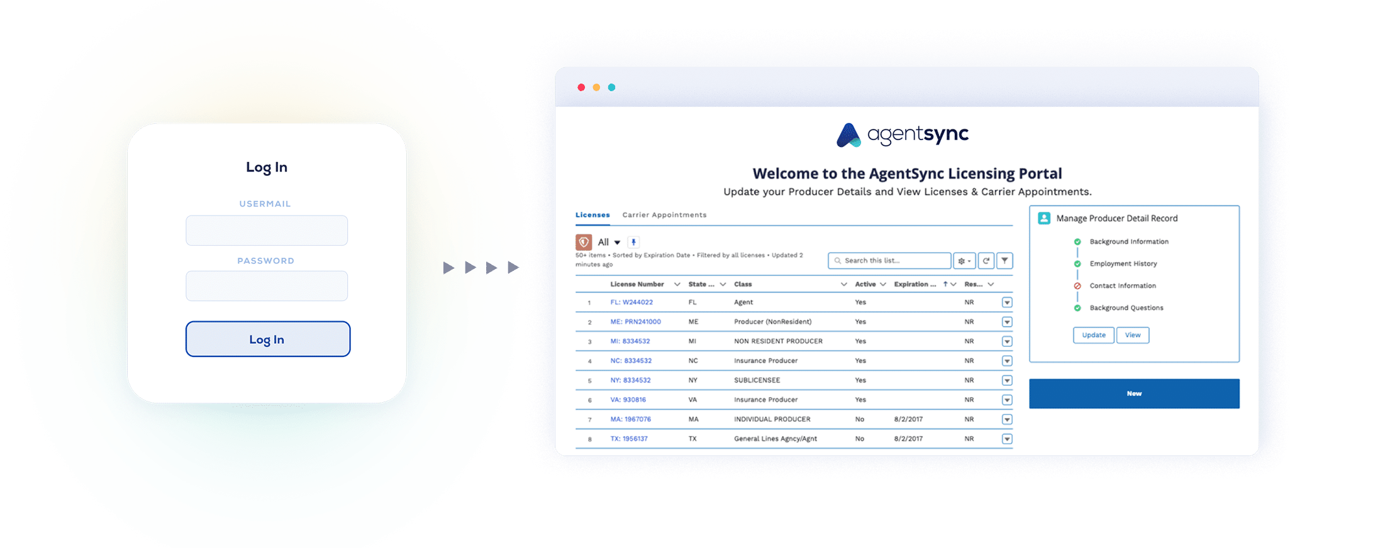The height and width of the screenshot is (548, 1390).
Task: Click Active value "No" in the TX row
Action: [859, 439]
